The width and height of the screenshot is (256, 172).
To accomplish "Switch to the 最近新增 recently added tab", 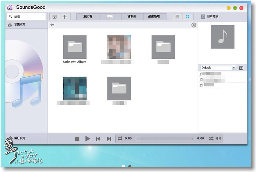I will coord(154,17).
